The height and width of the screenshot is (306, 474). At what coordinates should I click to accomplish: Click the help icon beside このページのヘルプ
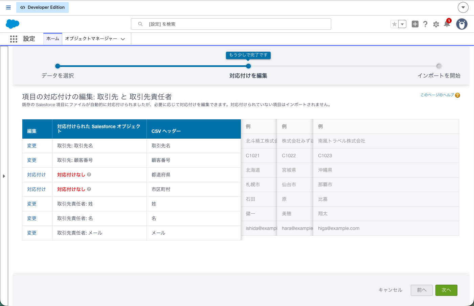point(457,95)
